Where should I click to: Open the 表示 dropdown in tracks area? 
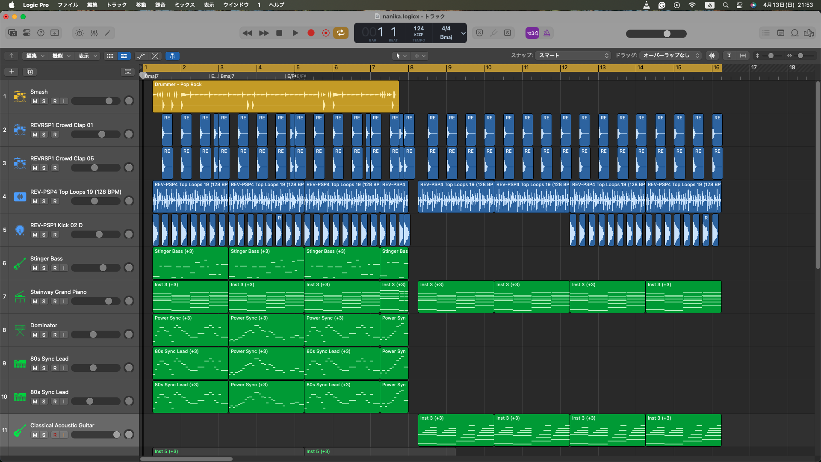[87, 56]
